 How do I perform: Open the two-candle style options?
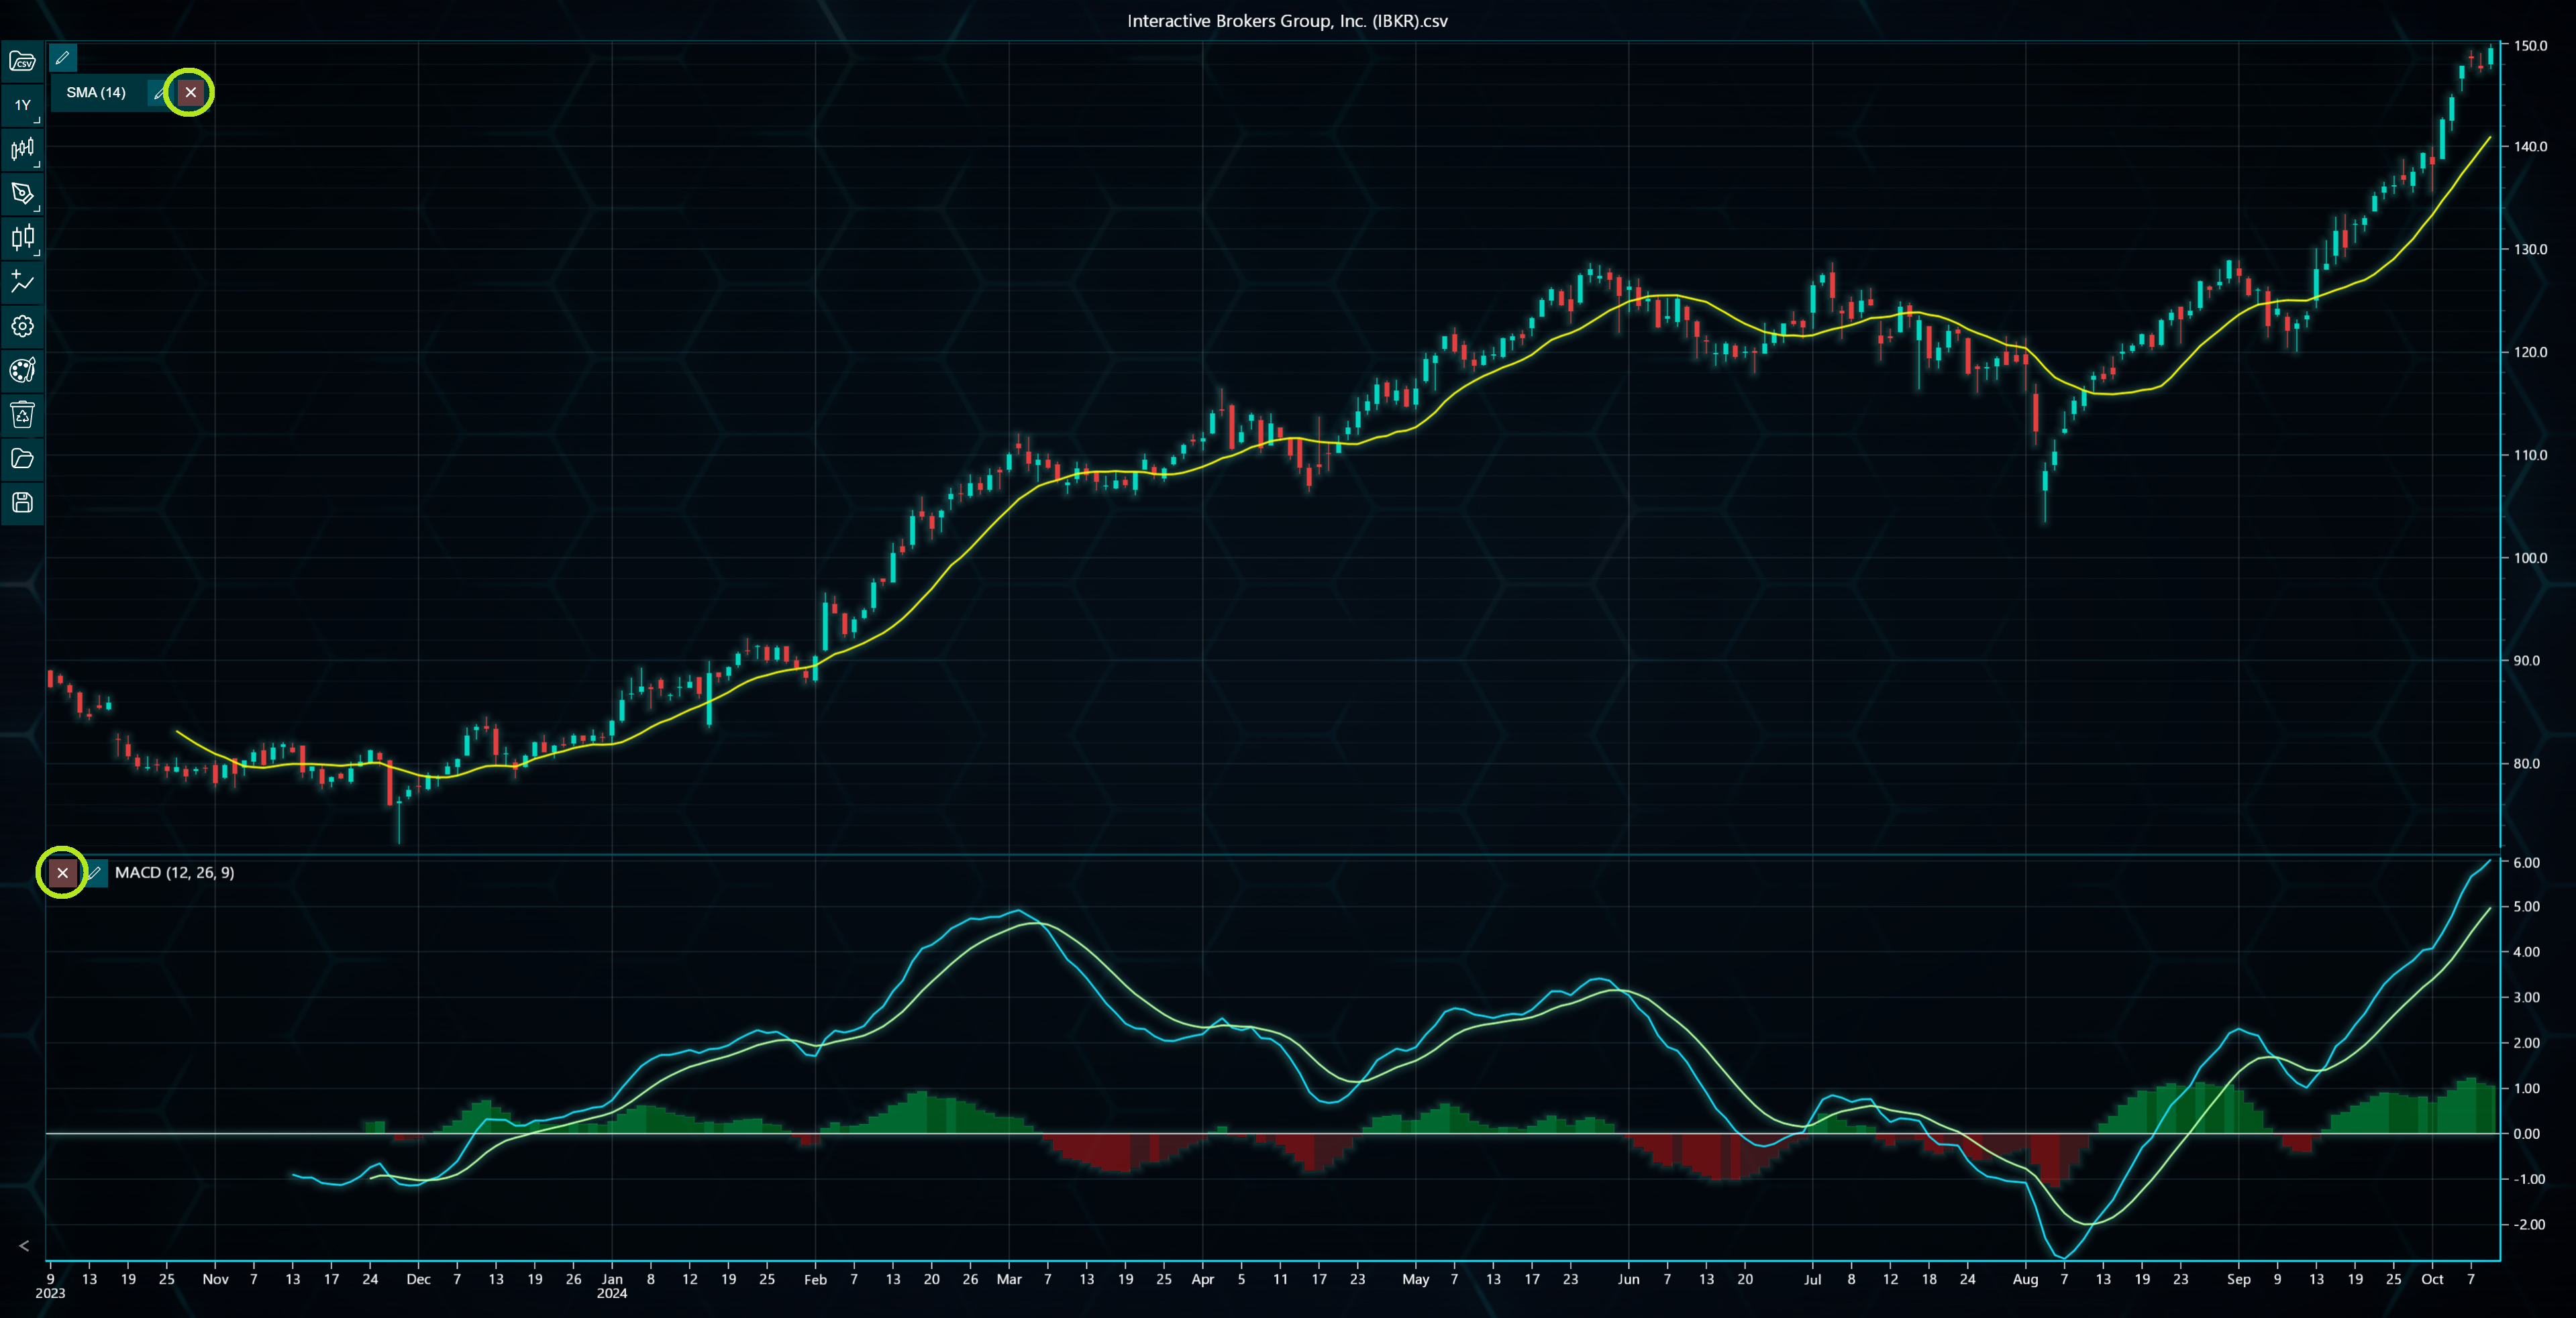click(x=22, y=238)
